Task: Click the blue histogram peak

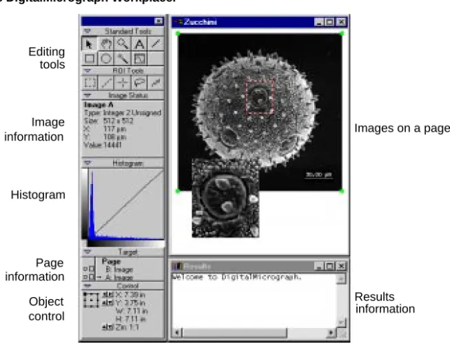Action: (92, 207)
